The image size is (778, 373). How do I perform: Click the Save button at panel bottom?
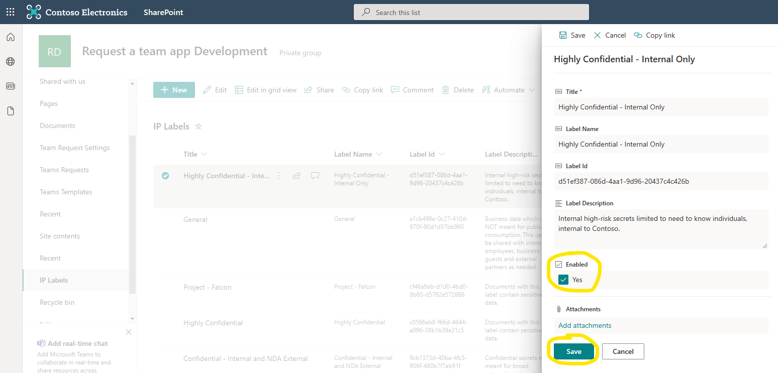pyautogui.click(x=574, y=351)
